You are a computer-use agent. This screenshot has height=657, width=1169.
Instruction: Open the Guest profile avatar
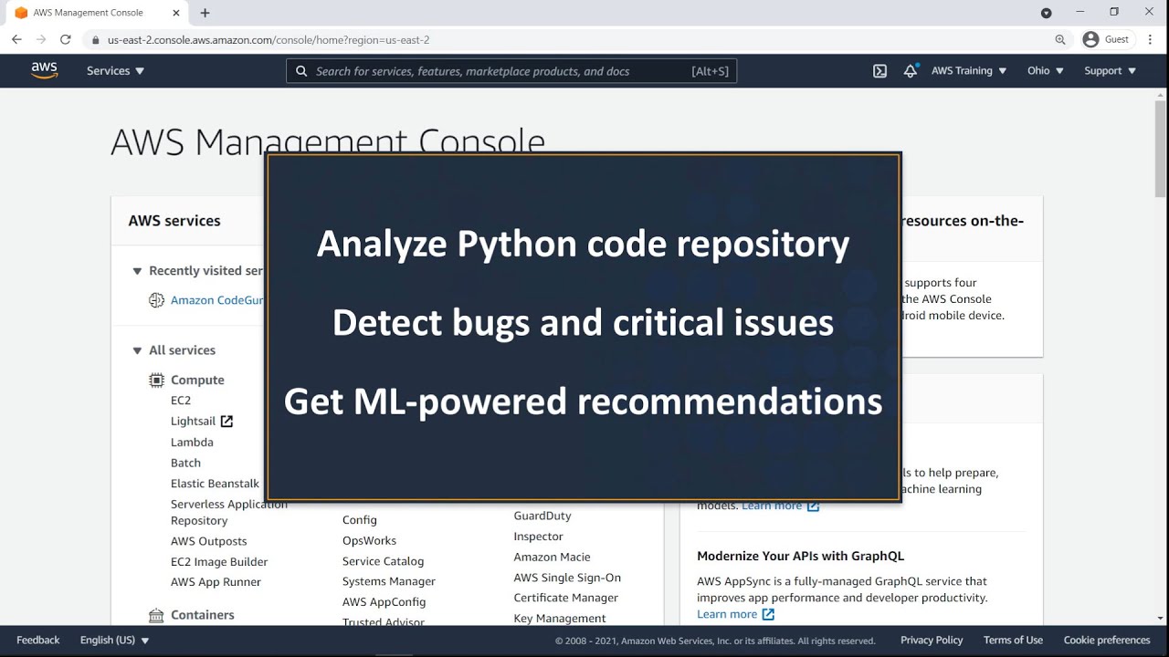click(x=1090, y=40)
